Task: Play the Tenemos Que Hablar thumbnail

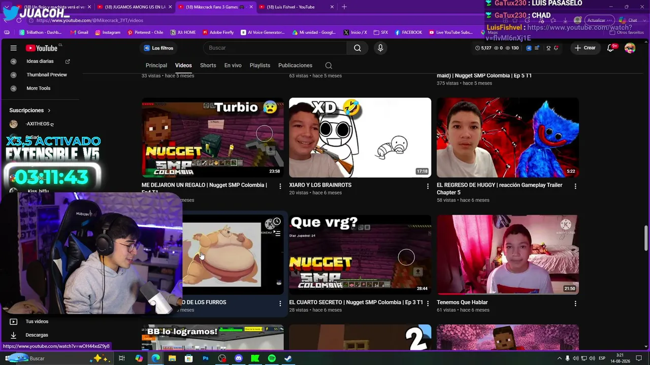Action: coord(508,254)
